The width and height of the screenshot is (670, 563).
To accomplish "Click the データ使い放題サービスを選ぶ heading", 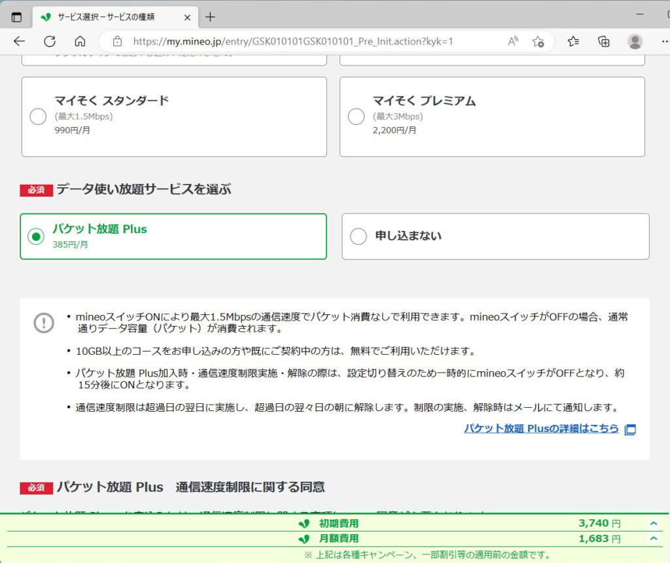I will pyautogui.click(x=144, y=189).
